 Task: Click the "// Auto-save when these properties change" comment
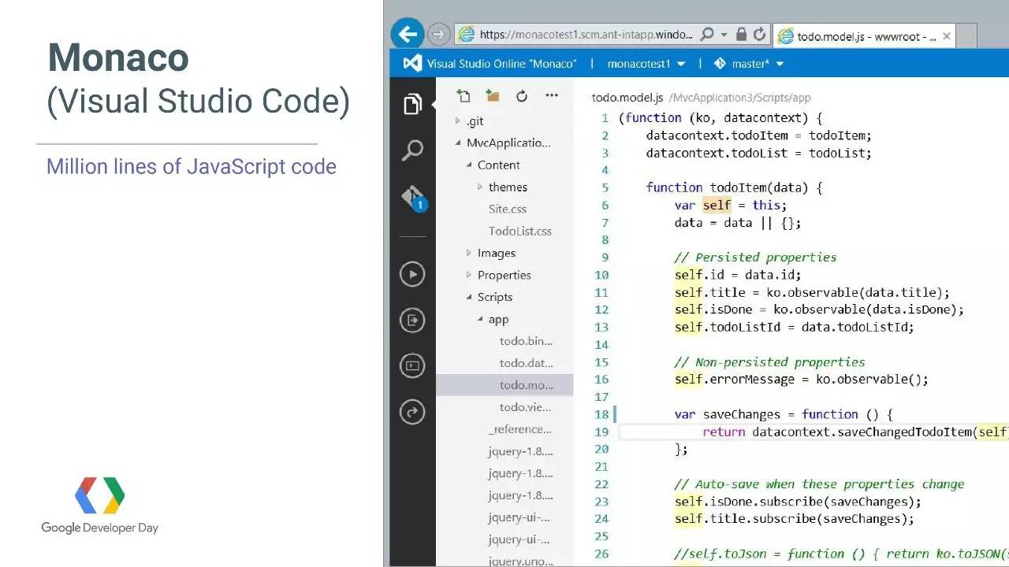pos(819,484)
